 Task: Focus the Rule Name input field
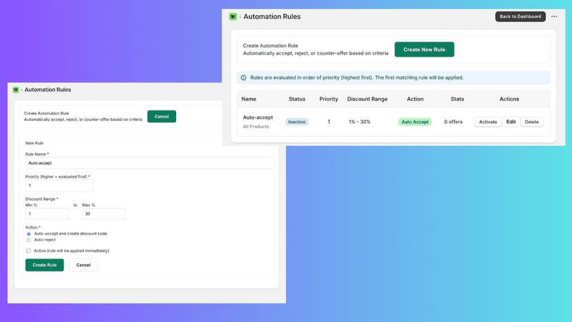pos(150,163)
